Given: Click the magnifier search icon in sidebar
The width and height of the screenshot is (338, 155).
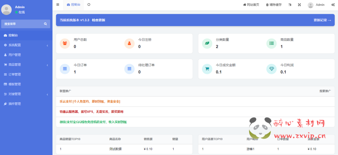Looking at the screenshot, I should point(45,24).
